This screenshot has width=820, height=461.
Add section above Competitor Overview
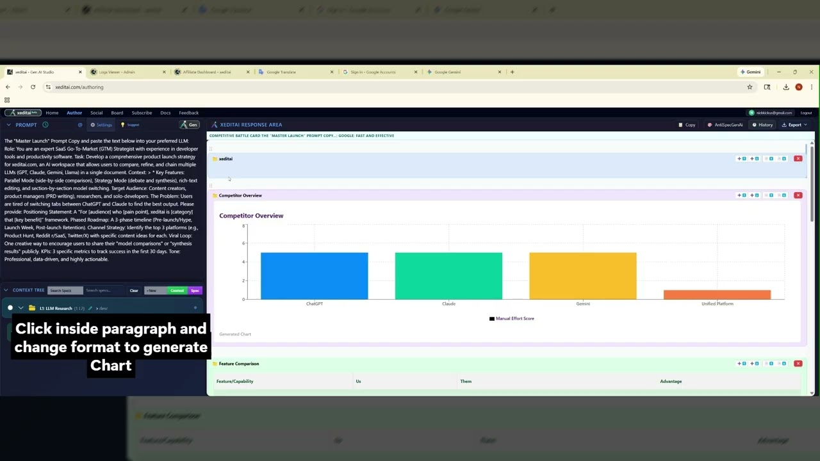742,195
